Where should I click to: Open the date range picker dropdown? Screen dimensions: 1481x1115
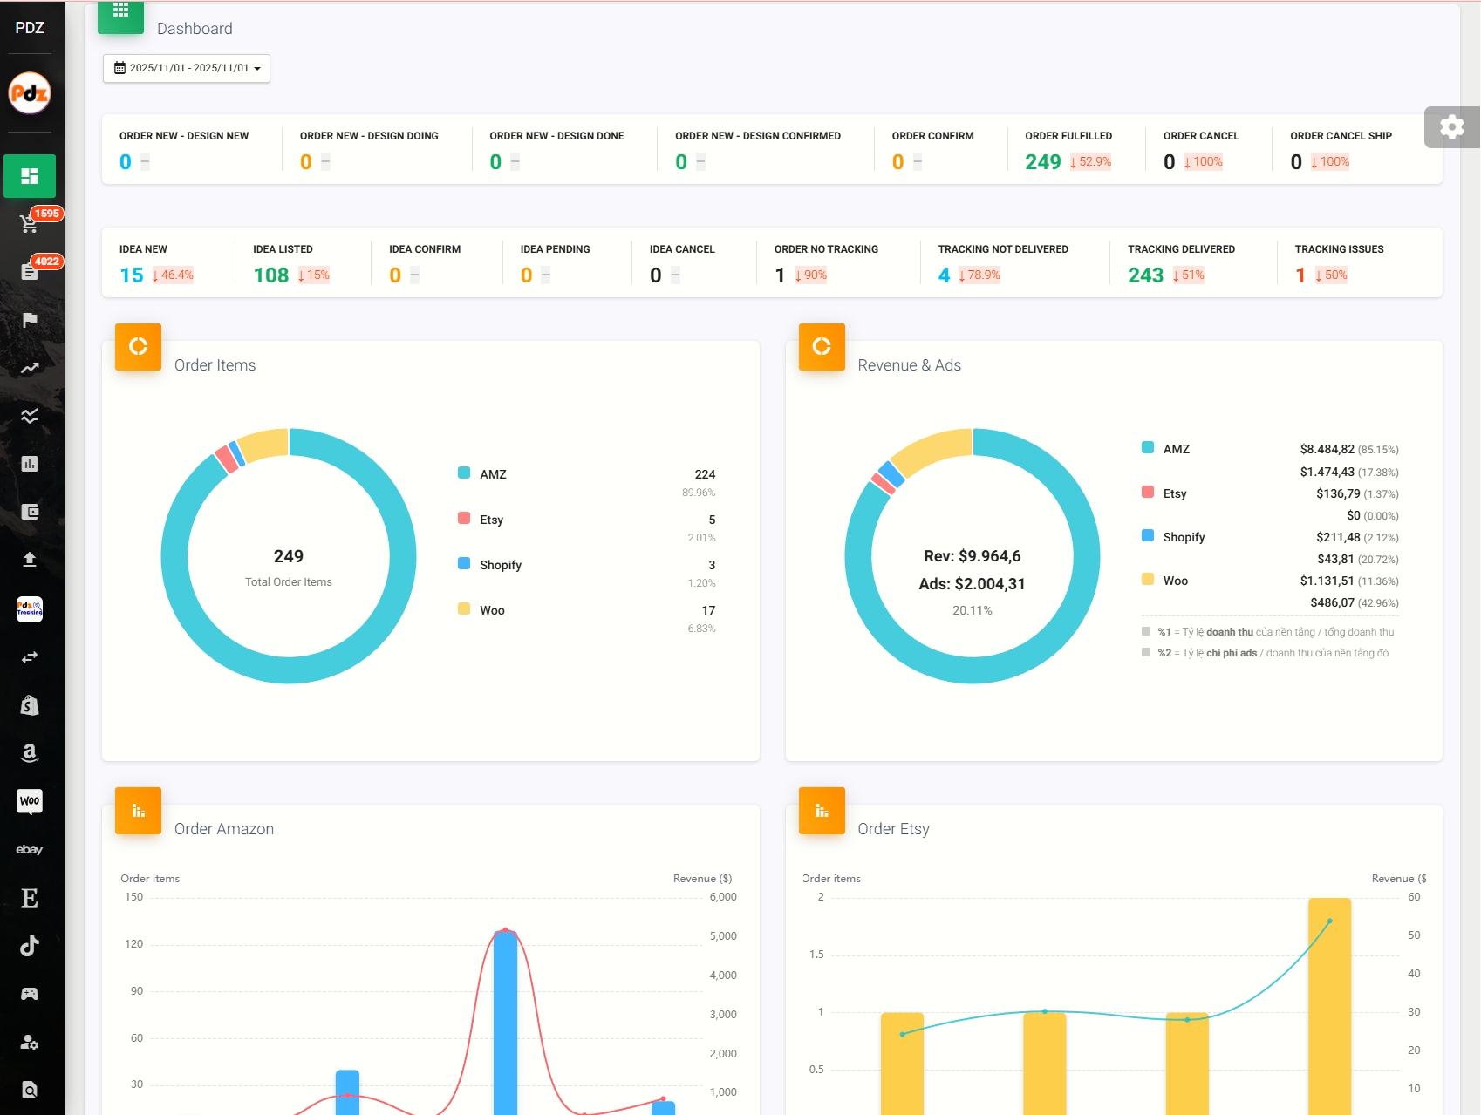[x=186, y=68]
